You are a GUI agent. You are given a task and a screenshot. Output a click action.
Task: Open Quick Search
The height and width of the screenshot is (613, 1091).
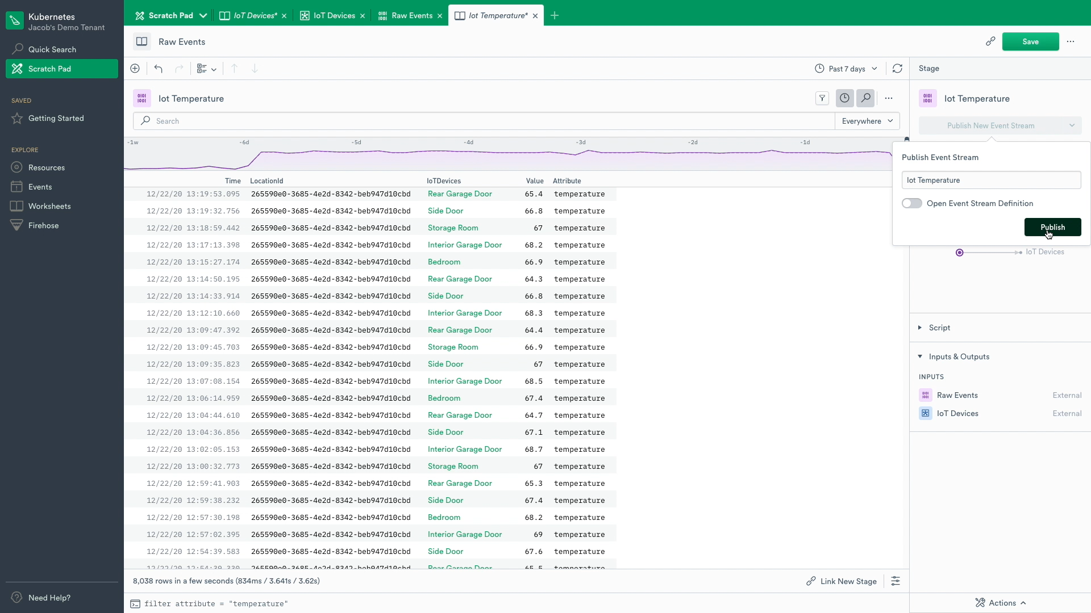pyautogui.click(x=62, y=49)
